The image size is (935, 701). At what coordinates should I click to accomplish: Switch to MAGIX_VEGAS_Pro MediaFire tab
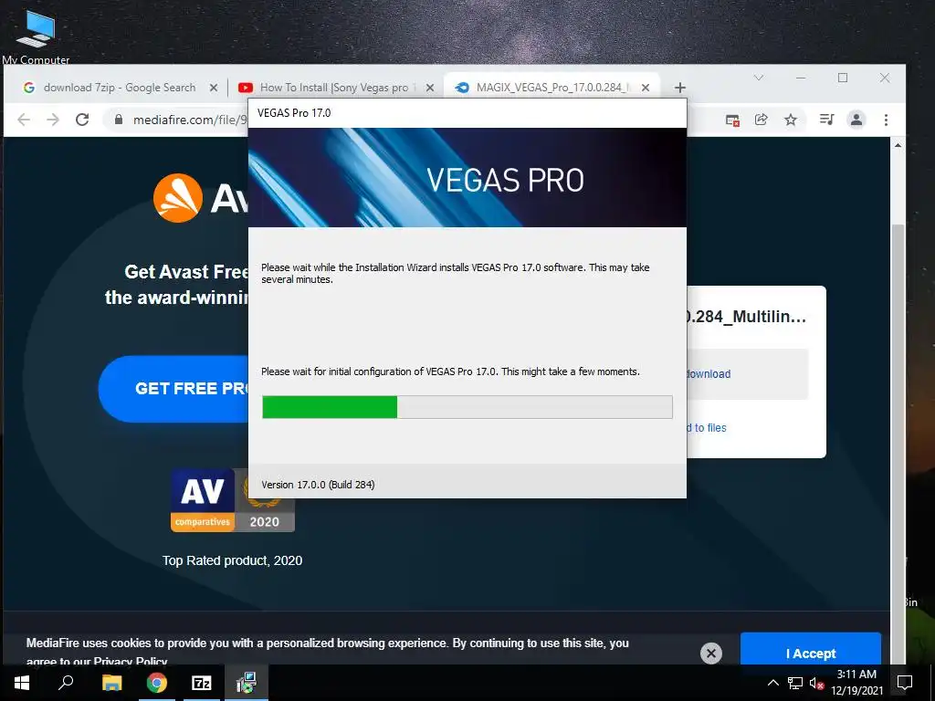(552, 88)
